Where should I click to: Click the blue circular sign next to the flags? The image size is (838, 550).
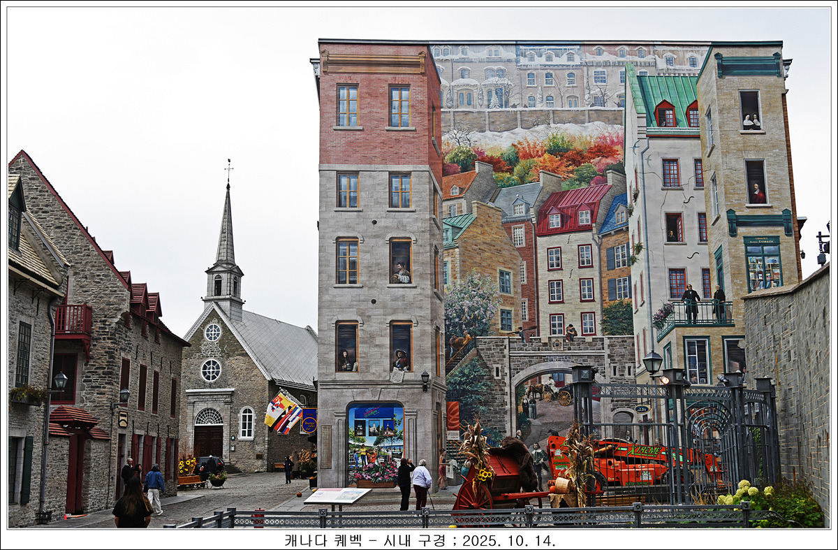pos(309,421)
